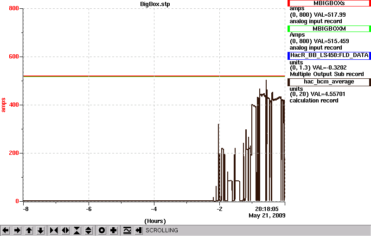The height and width of the screenshot is (236, 371).
Task: Select the hac_bcm_average curve legend box
Action: (x=329, y=82)
